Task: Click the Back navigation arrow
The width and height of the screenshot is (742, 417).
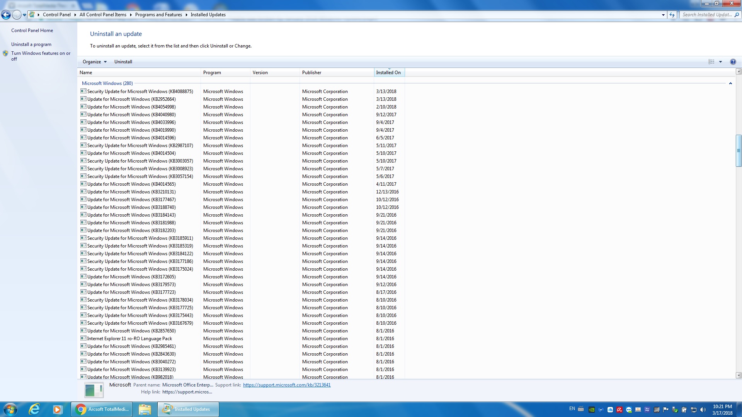Action: (x=6, y=15)
